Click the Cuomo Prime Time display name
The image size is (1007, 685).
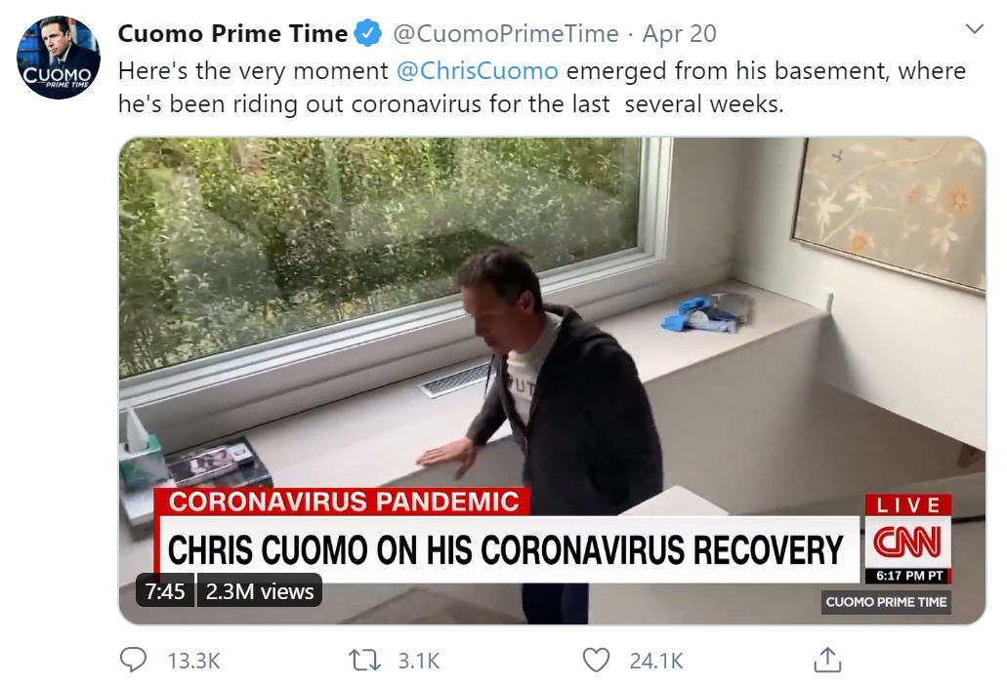(232, 33)
